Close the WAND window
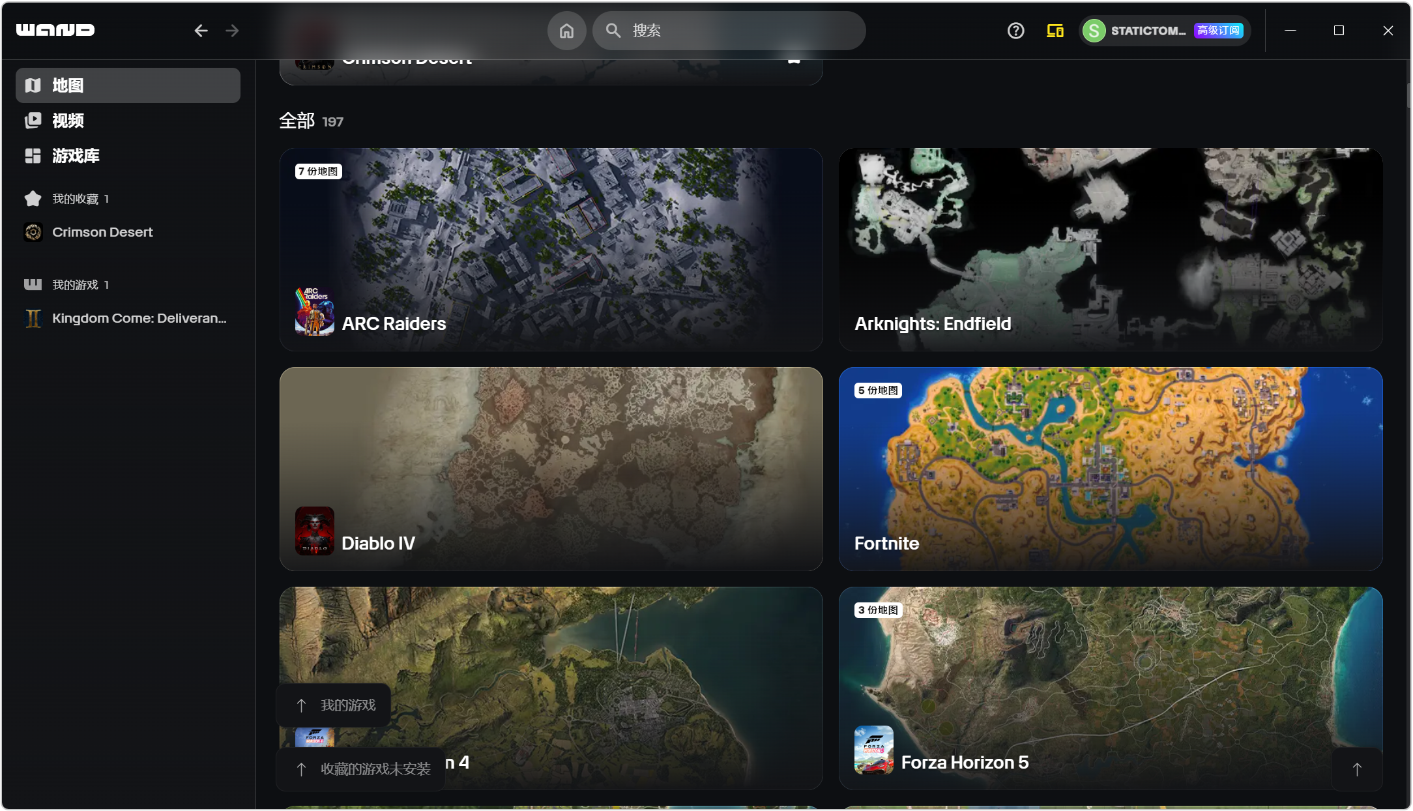Viewport: 1413px width, 811px height. coord(1388,31)
